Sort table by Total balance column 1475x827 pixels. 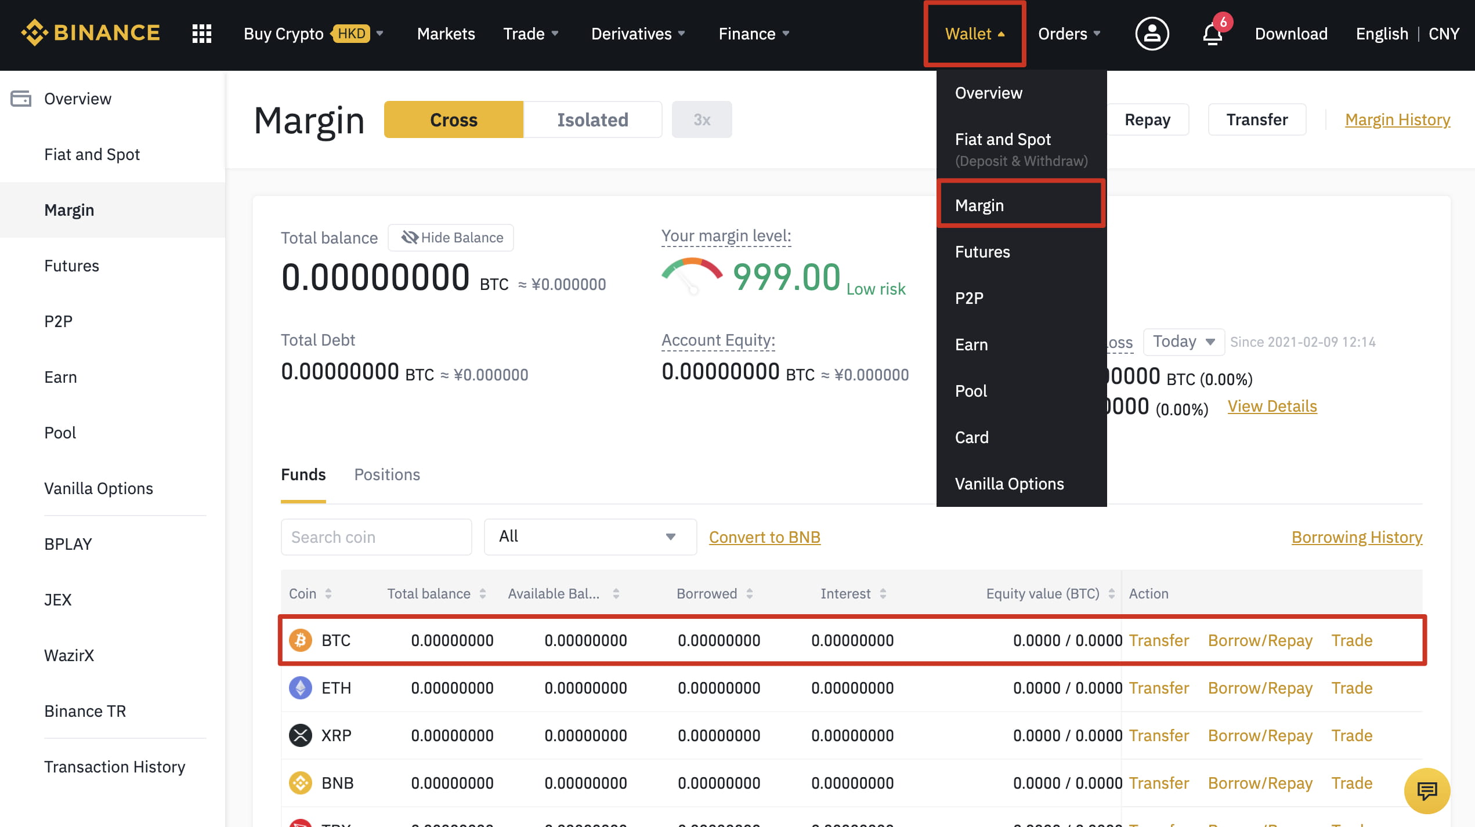pyautogui.click(x=483, y=593)
